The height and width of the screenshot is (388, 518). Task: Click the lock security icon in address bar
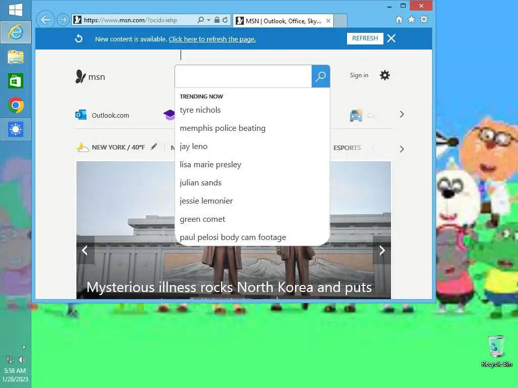pos(217,20)
